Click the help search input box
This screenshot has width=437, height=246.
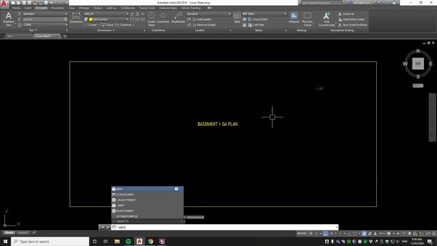[322, 3]
